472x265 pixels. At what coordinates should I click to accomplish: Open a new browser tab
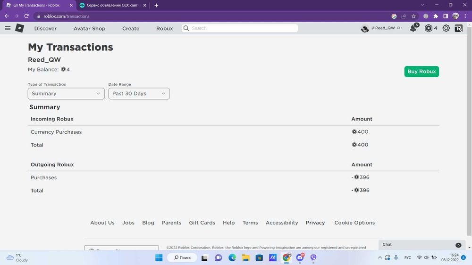click(x=156, y=5)
